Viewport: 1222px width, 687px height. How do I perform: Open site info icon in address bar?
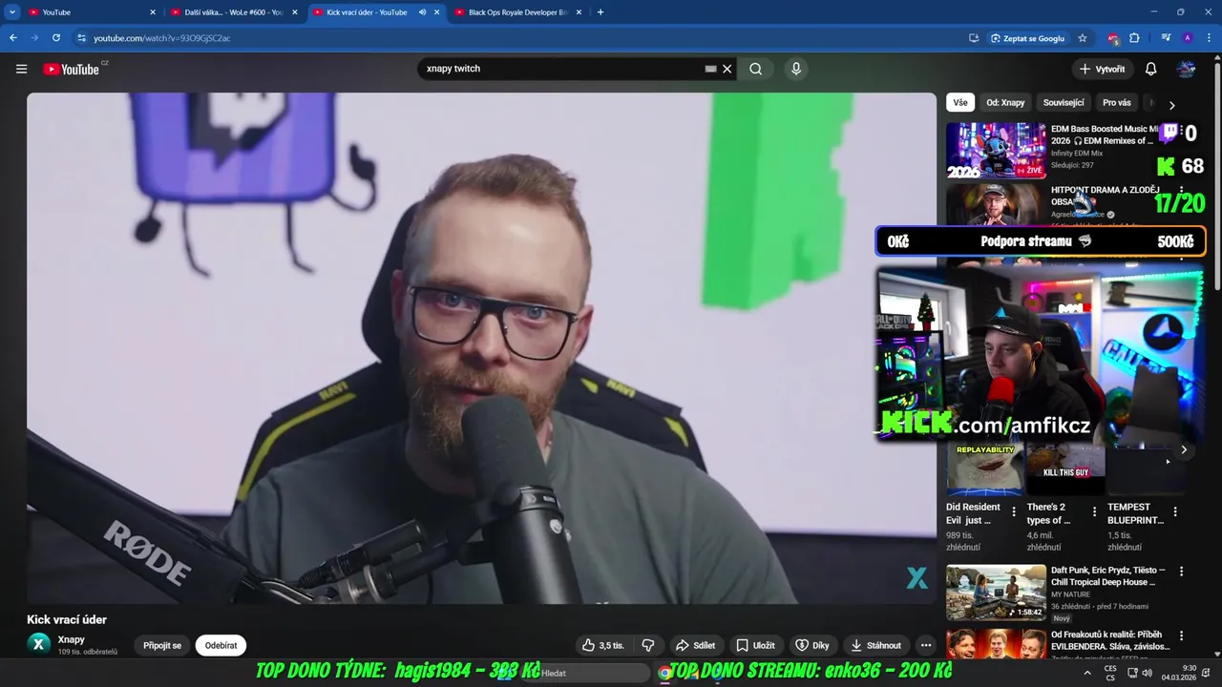pyautogui.click(x=82, y=38)
